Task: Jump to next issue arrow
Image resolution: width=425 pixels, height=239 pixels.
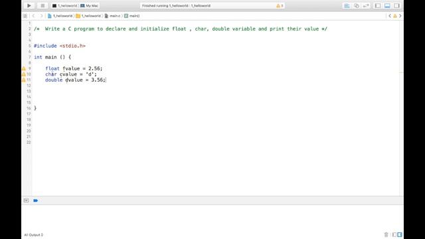Action: coord(400,16)
